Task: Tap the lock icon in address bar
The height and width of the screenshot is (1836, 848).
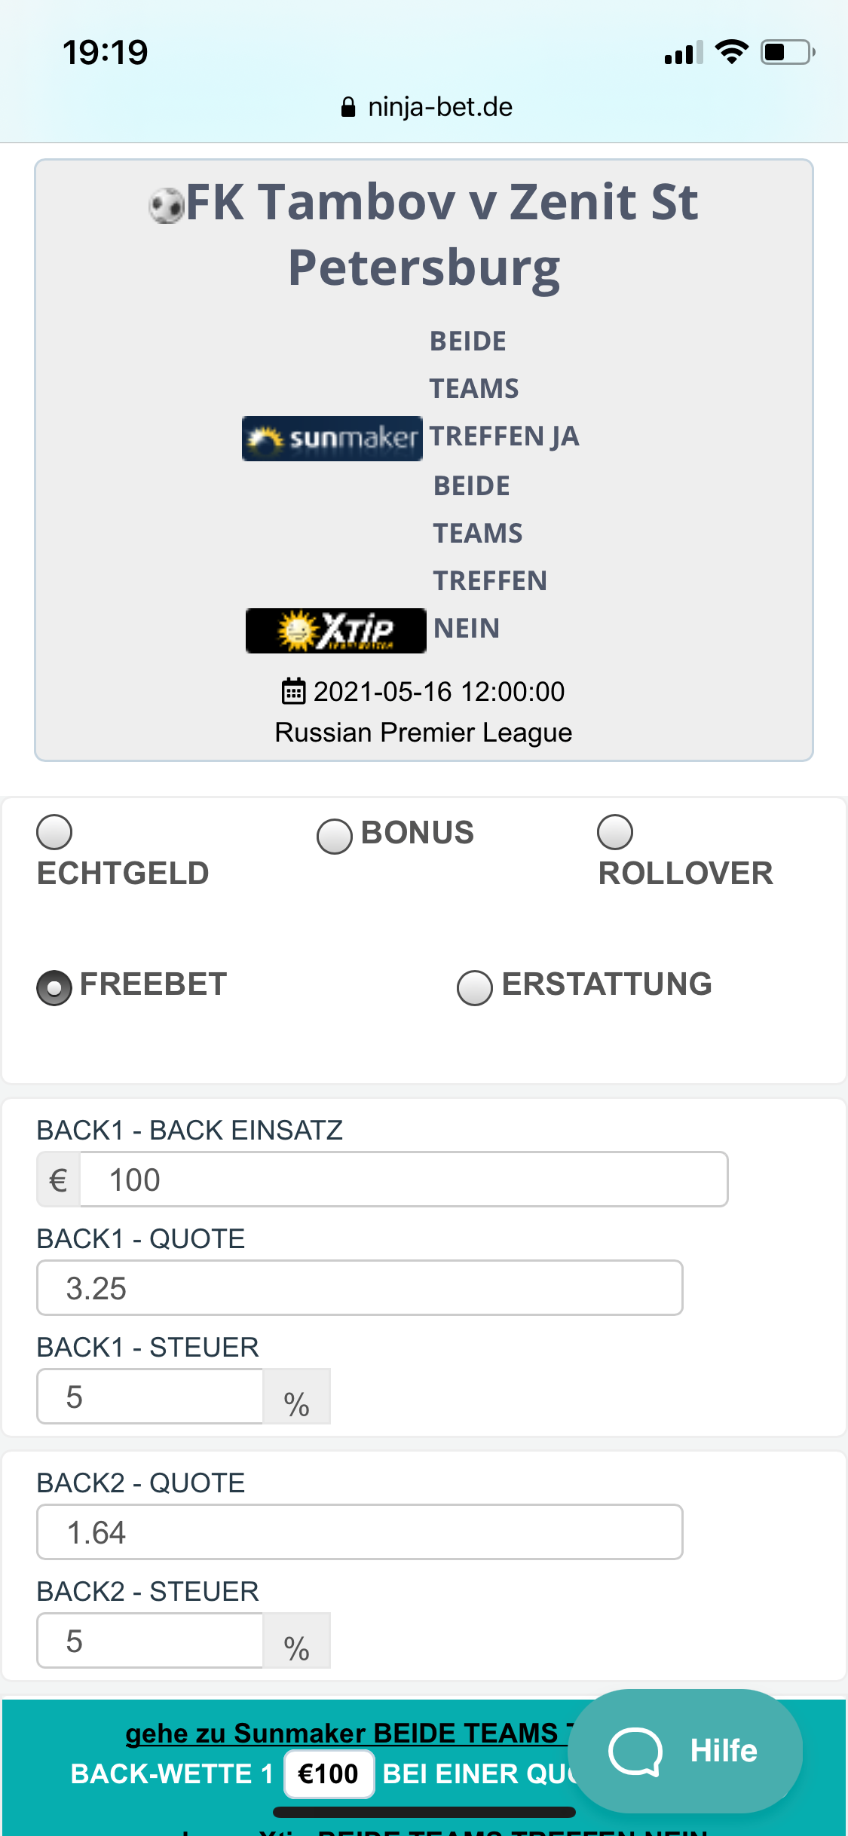Action: point(348,107)
